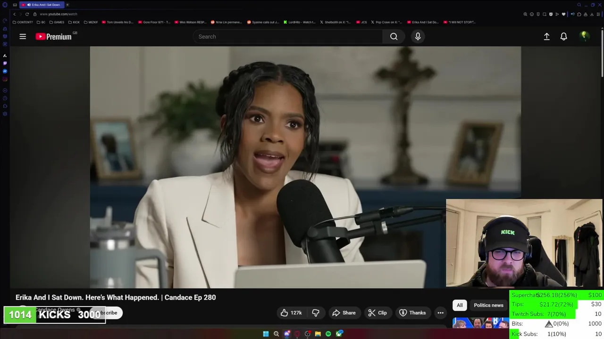
Task: Create a Clip of the video
Action: click(x=377, y=313)
